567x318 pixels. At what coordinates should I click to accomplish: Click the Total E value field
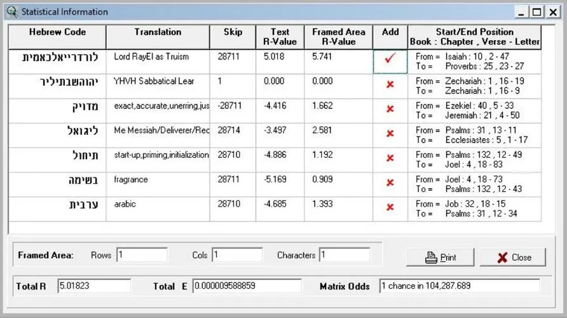(x=247, y=286)
